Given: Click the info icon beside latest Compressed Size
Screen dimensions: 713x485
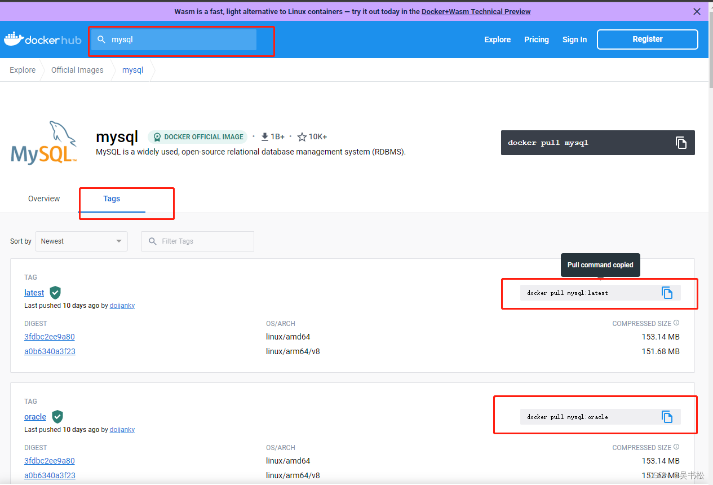Looking at the screenshot, I should coord(676,323).
